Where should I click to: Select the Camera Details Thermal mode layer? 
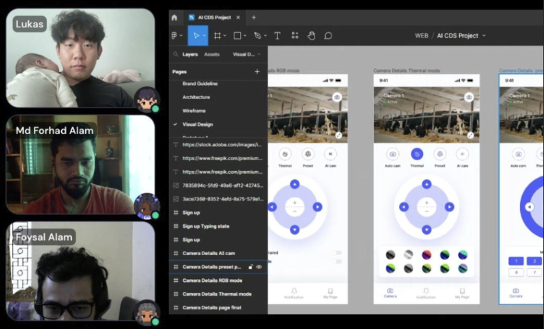tap(218, 294)
